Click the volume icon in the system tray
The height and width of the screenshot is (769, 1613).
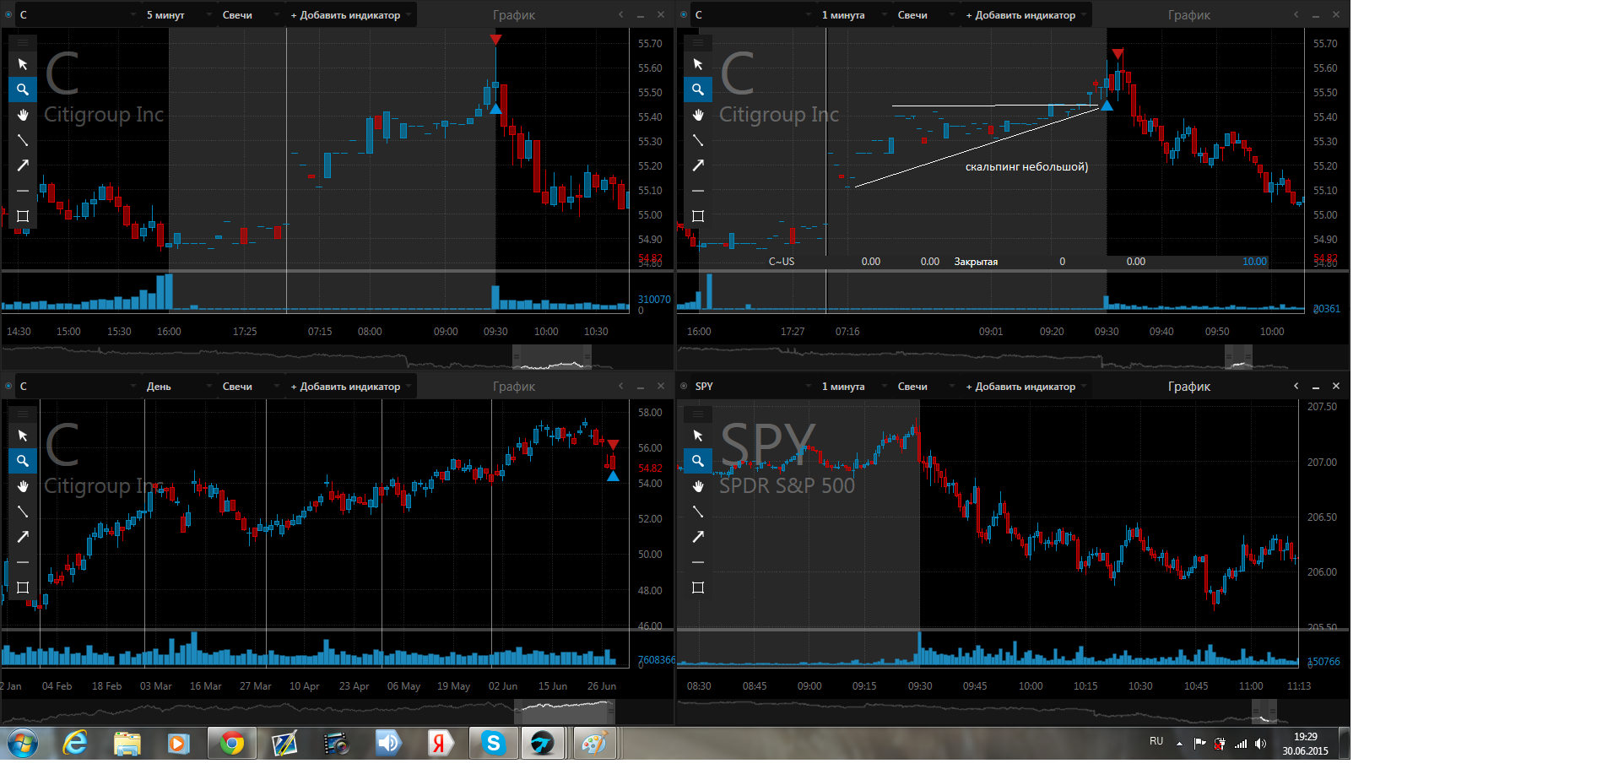(x=1260, y=744)
